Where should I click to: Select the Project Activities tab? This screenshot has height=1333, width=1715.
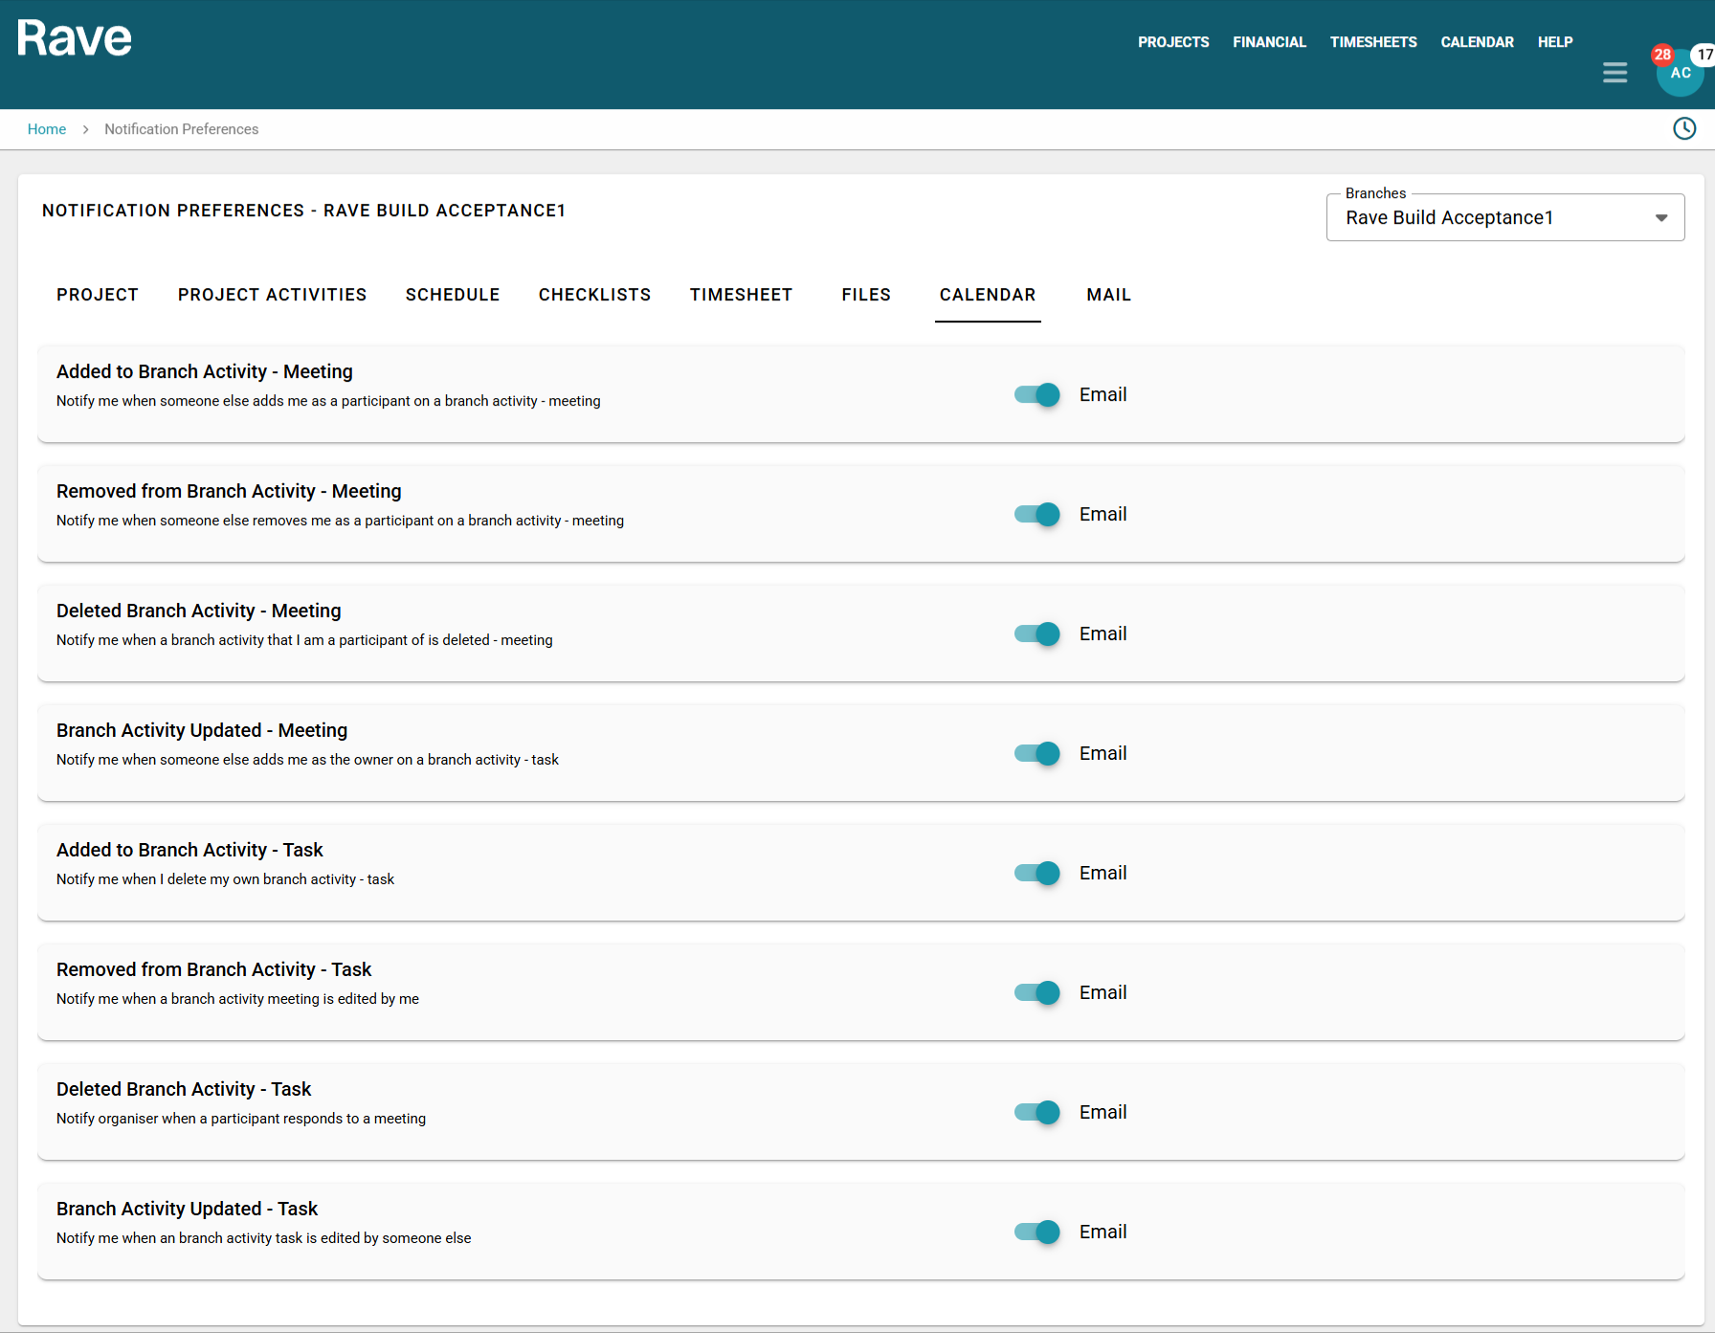click(272, 295)
